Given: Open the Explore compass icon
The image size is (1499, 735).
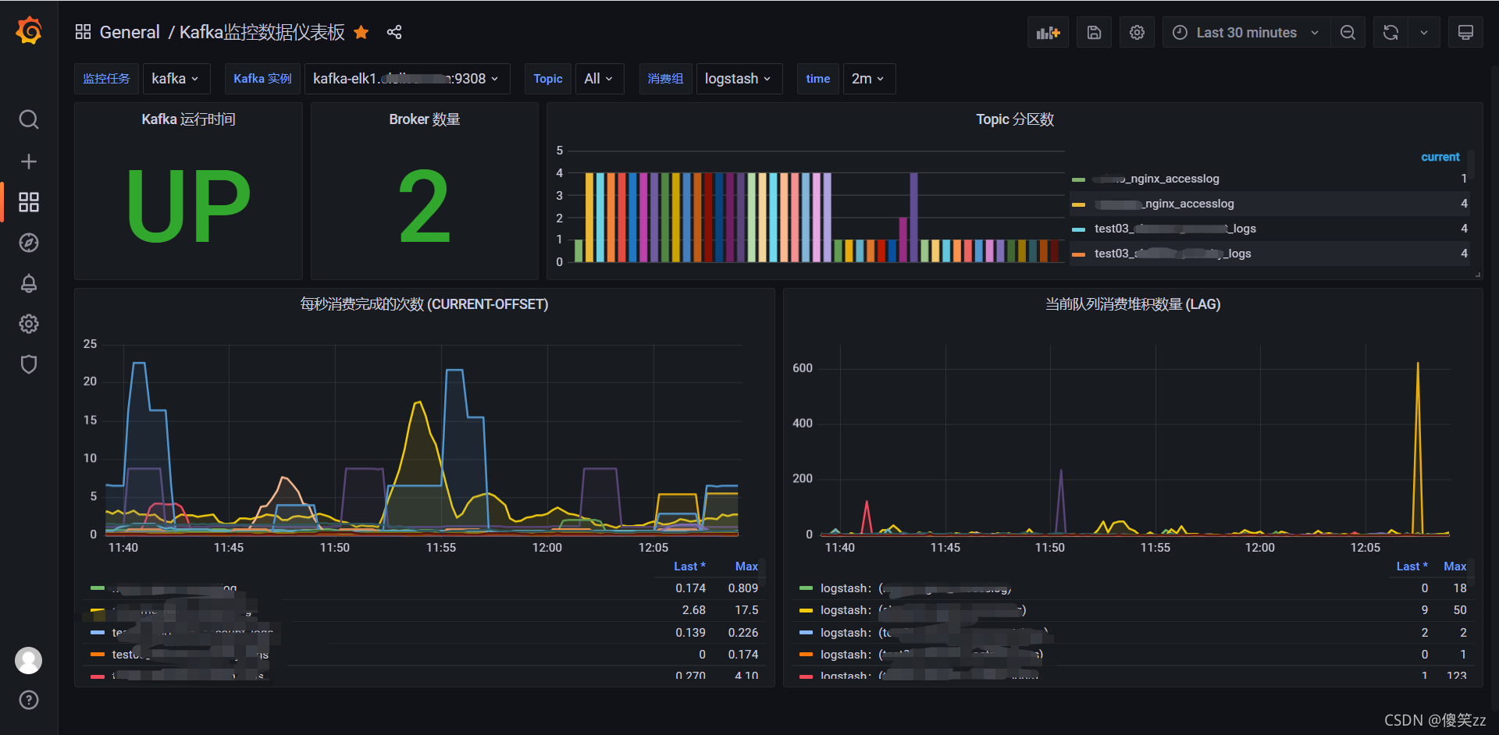Looking at the screenshot, I should tap(29, 243).
